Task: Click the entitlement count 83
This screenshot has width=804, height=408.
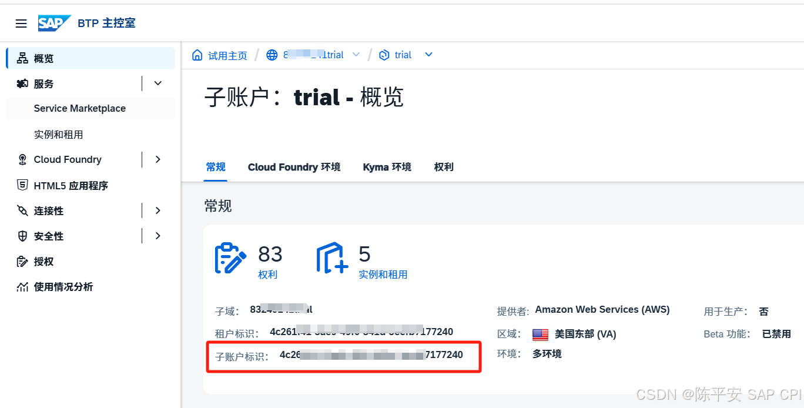Action: point(270,254)
